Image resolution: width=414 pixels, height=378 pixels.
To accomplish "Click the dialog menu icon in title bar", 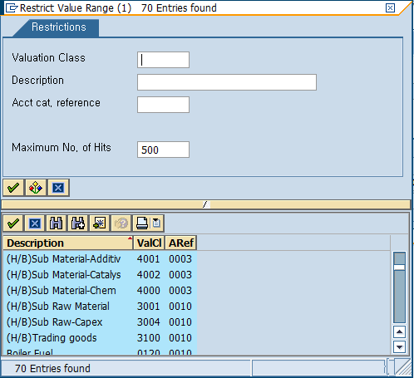I will pos(12,8).
